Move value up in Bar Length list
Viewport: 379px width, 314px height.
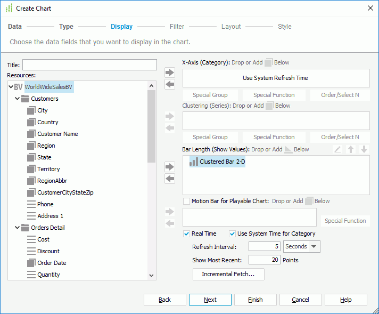(x=351, y=149)
